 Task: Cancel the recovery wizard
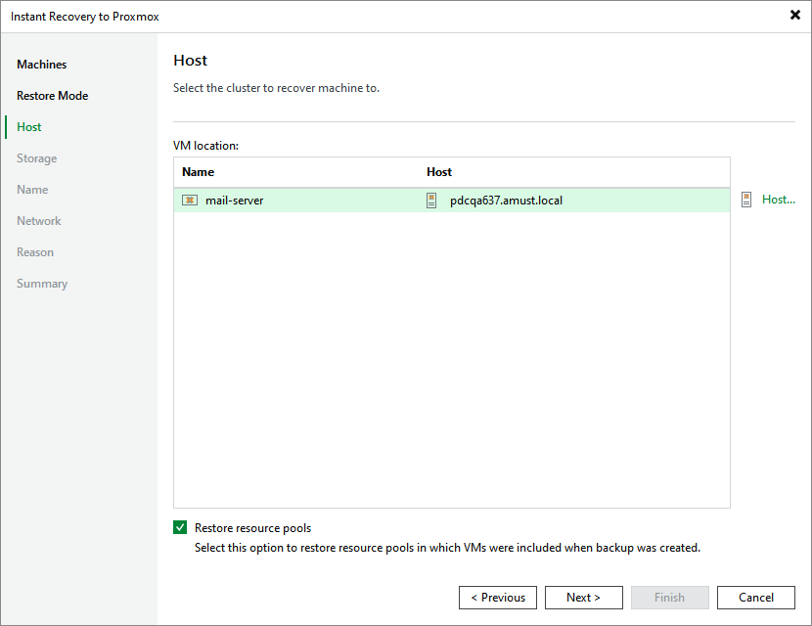coord(756,598)
